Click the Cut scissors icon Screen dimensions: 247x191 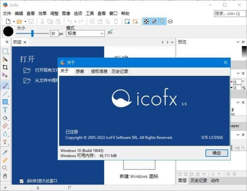(42, 21)
